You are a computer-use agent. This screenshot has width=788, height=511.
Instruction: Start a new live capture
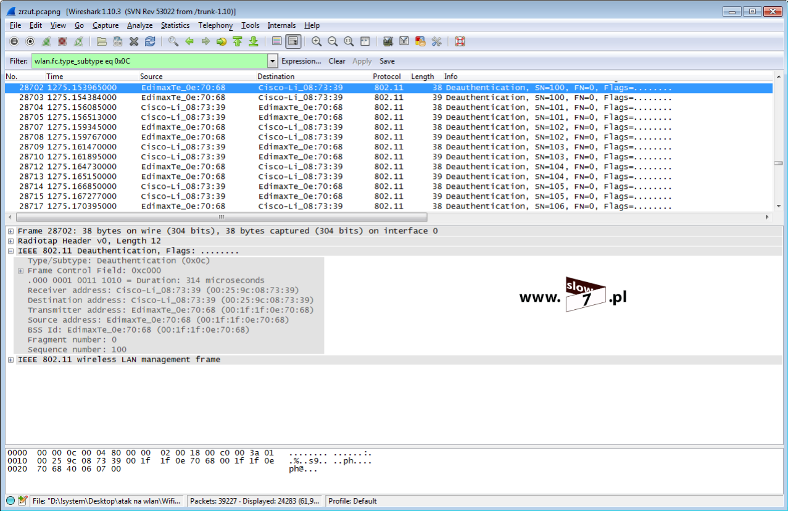pos(46,41)
